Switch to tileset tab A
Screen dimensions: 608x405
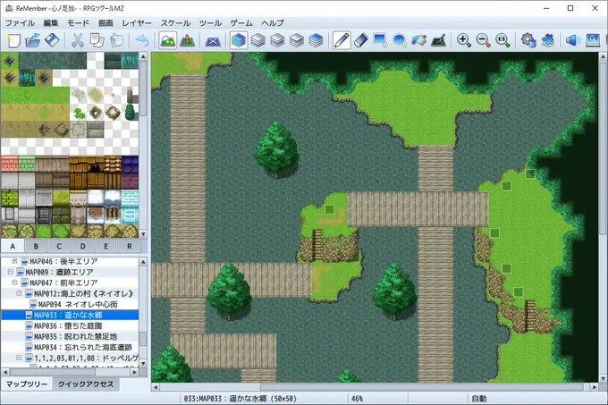coord(13,246)
